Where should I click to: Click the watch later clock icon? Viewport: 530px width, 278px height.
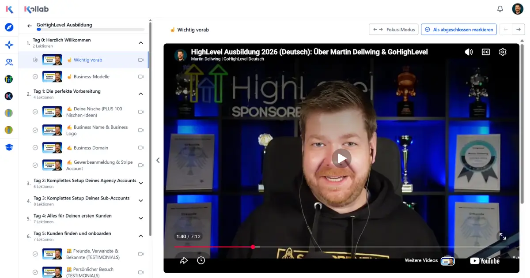tap(201, 260)
